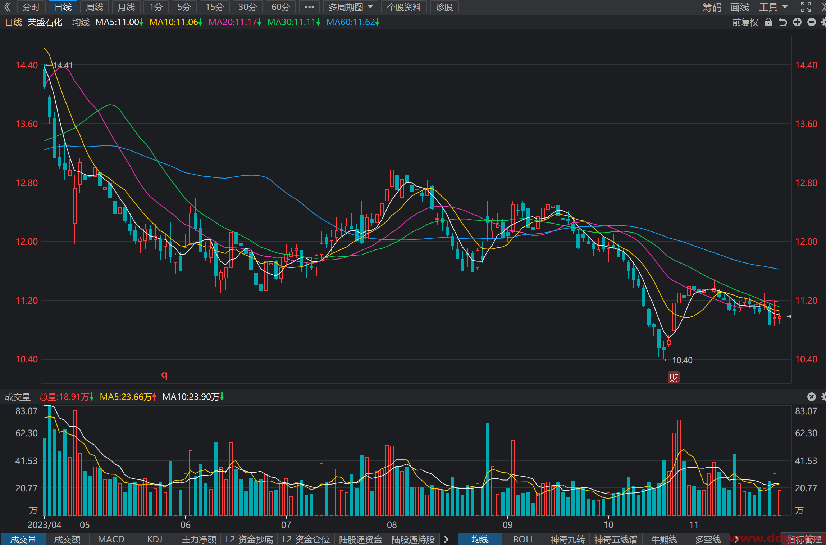Click the 诊股 stock diagnosis button
The height and width of the screenshot is (545, 826).
(x=444, y=7)
